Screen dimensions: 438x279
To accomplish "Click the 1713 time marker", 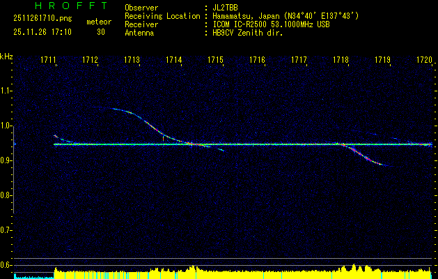I will pyautogui.click(x=132, y=61).
